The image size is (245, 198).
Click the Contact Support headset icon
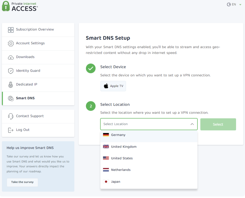[11, 116]
